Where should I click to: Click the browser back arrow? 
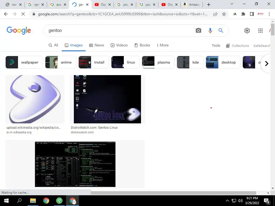tap(6, 14)
